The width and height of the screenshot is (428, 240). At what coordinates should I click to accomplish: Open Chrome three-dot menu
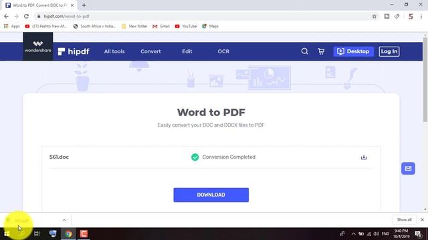point(421,16)
